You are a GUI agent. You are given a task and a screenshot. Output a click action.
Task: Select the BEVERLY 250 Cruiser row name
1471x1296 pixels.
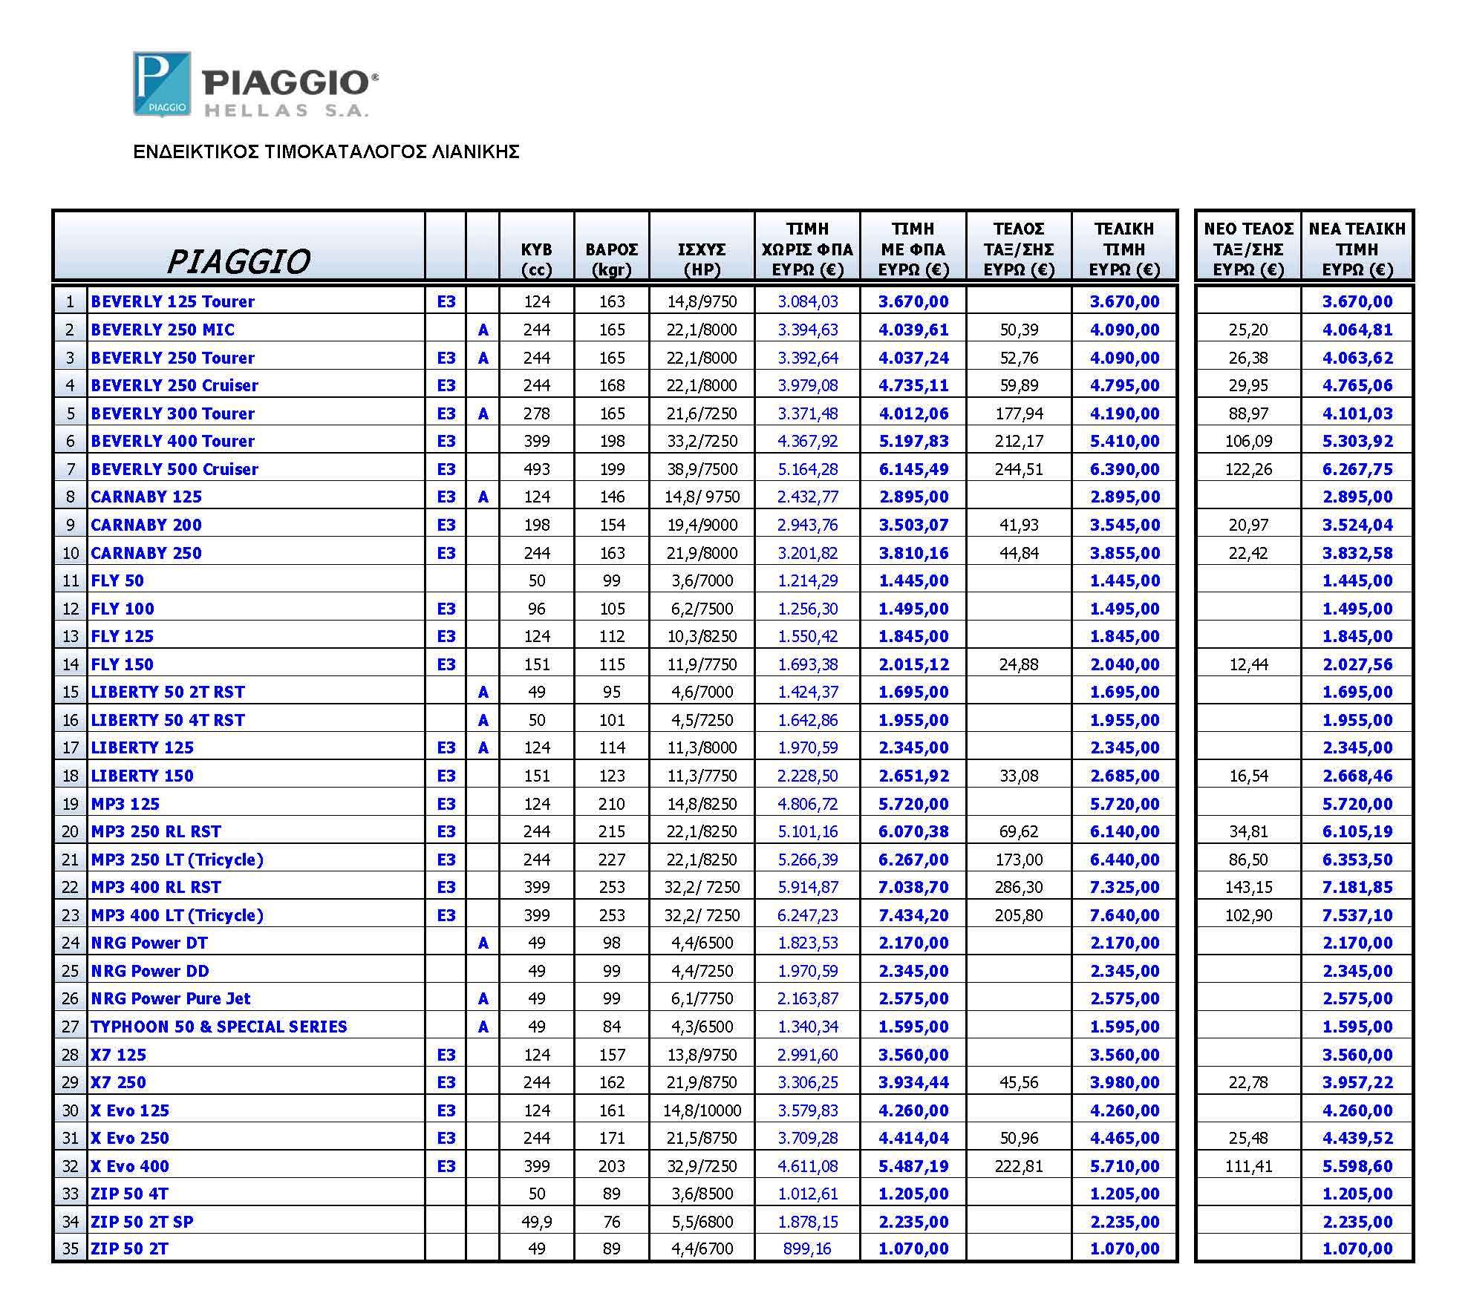175,385
